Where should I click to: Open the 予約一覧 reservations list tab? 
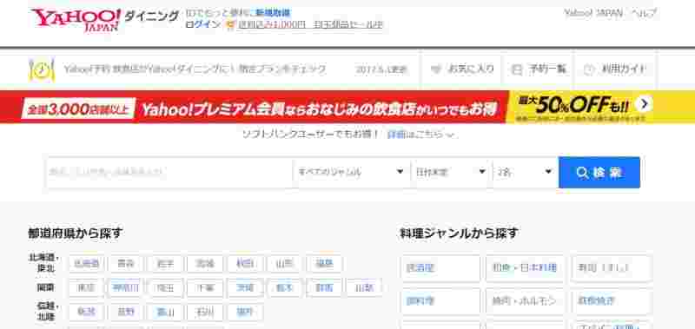539,69
